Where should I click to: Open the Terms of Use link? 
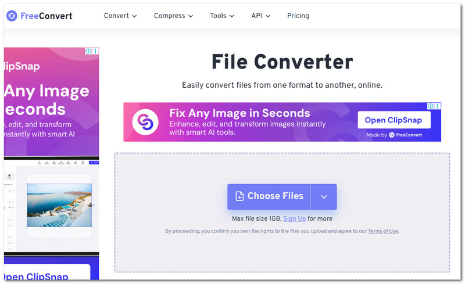click(383, 231)
